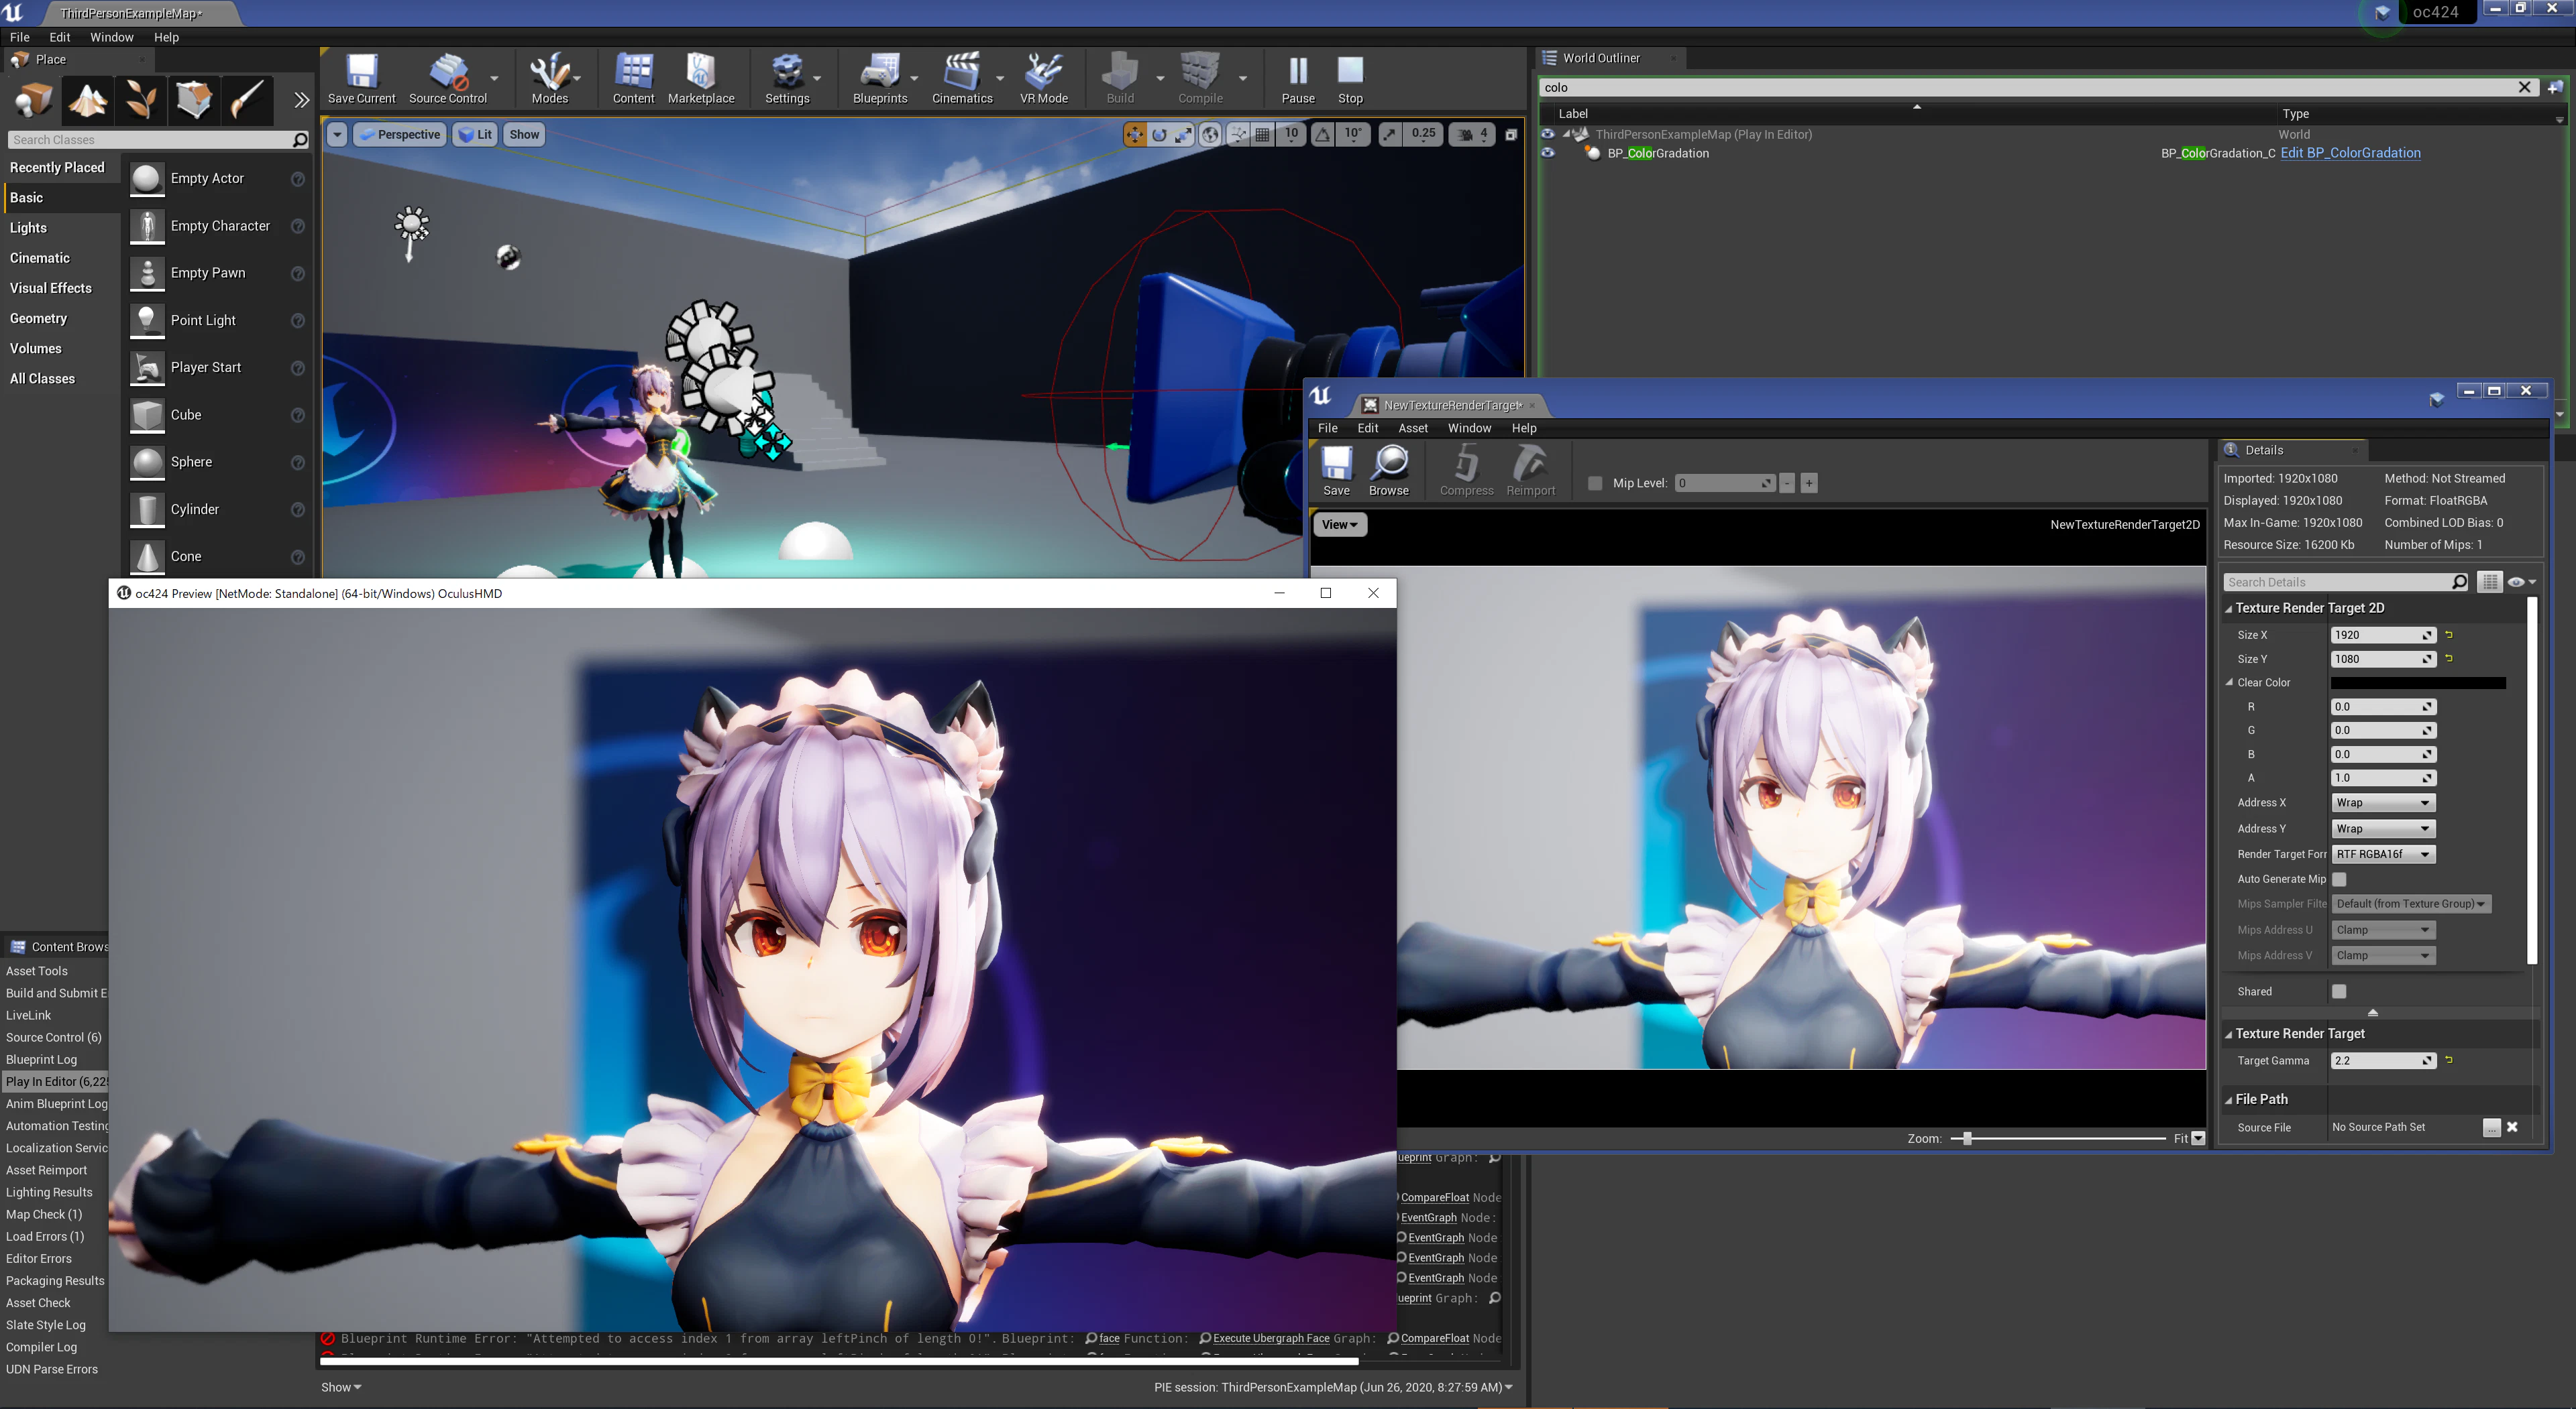Open the Modes toolbar icon
2576x1409 pixels.
pos(549,79)
